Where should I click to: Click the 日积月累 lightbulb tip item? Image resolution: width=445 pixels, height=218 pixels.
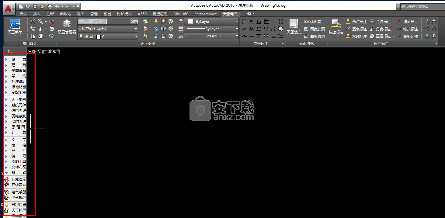pos(15,205)
